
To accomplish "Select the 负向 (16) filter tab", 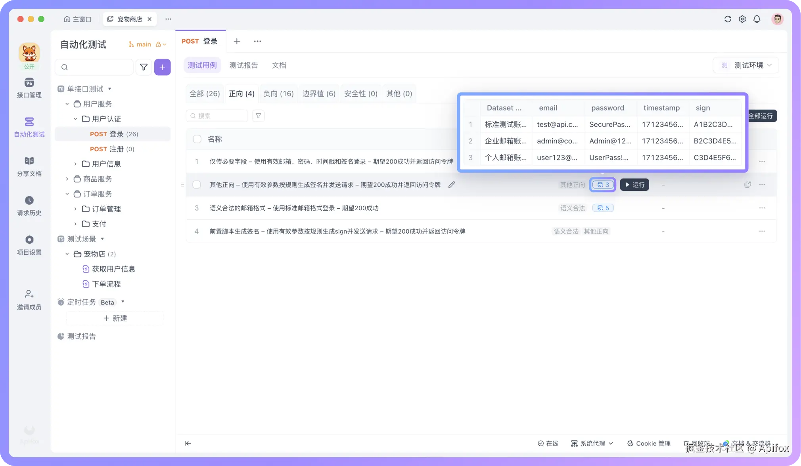I will (x=278, y=93).
